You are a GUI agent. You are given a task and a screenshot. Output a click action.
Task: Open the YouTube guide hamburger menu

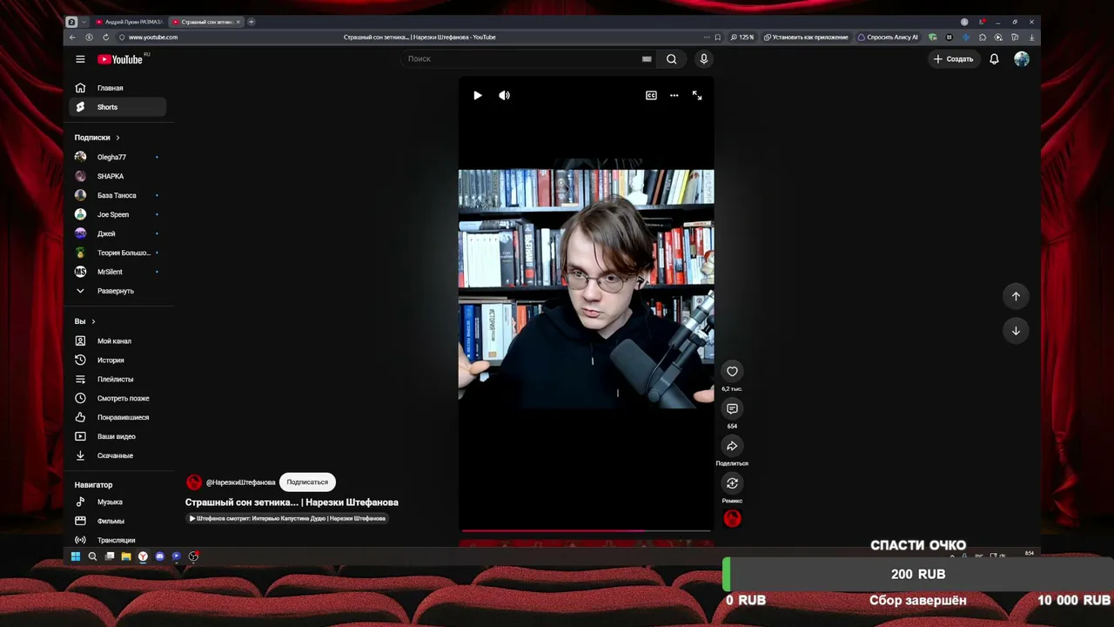point(80,59)
